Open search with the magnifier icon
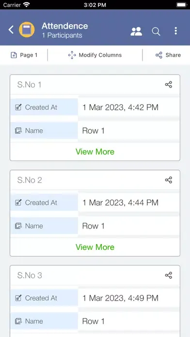 tap(156, 31)
